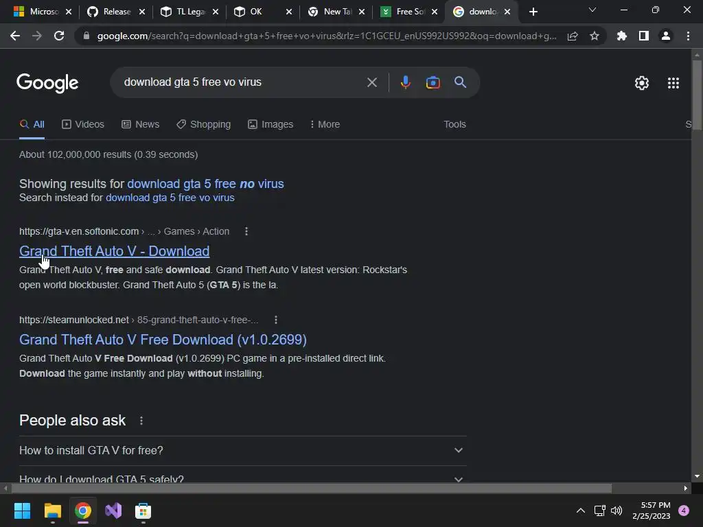Open Visual Studio from taskbar

tap(113, 511)
